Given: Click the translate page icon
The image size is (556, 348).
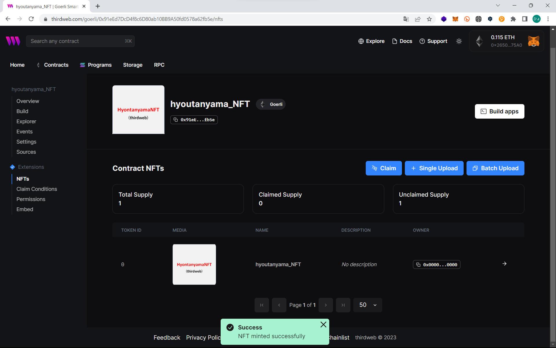Looking at the screenshot, I should click(406, 19).
